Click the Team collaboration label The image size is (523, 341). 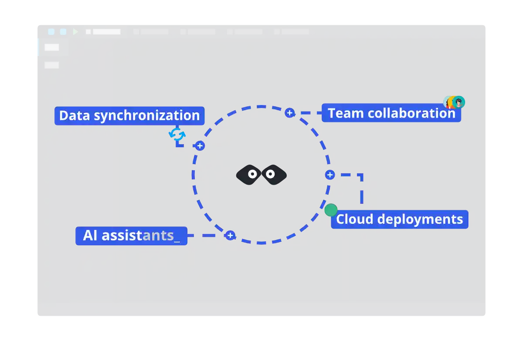pyautogui.click(x=390, y=113)
